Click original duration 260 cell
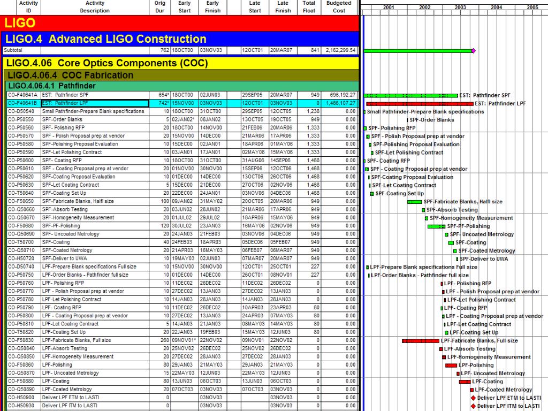This screenshot has width=548, height=411. (x=165, y=340)
